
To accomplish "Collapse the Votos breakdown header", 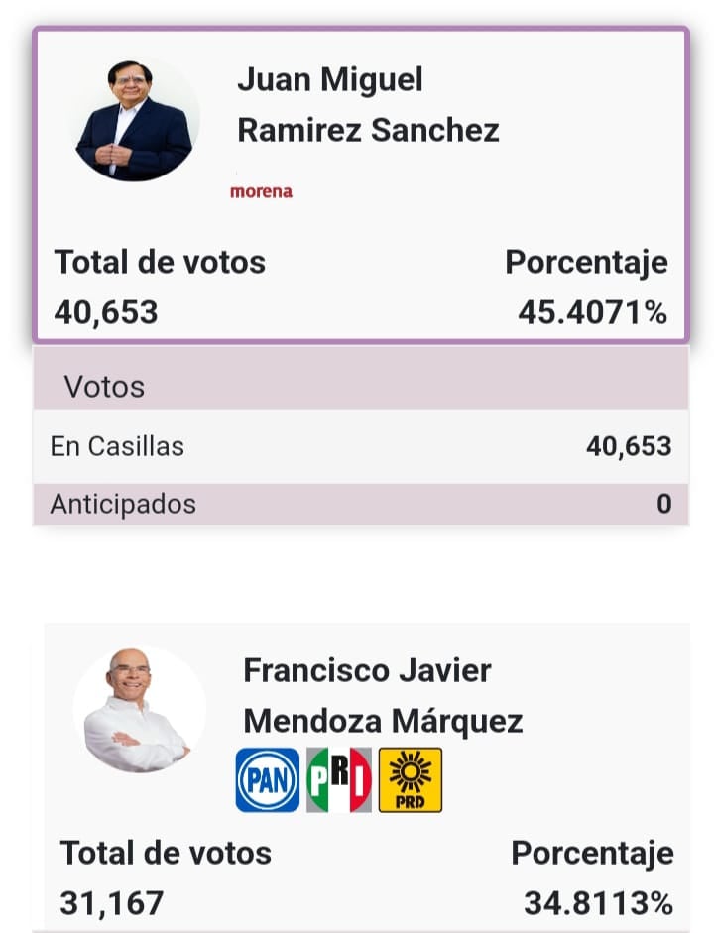I will tap(361, 387).
